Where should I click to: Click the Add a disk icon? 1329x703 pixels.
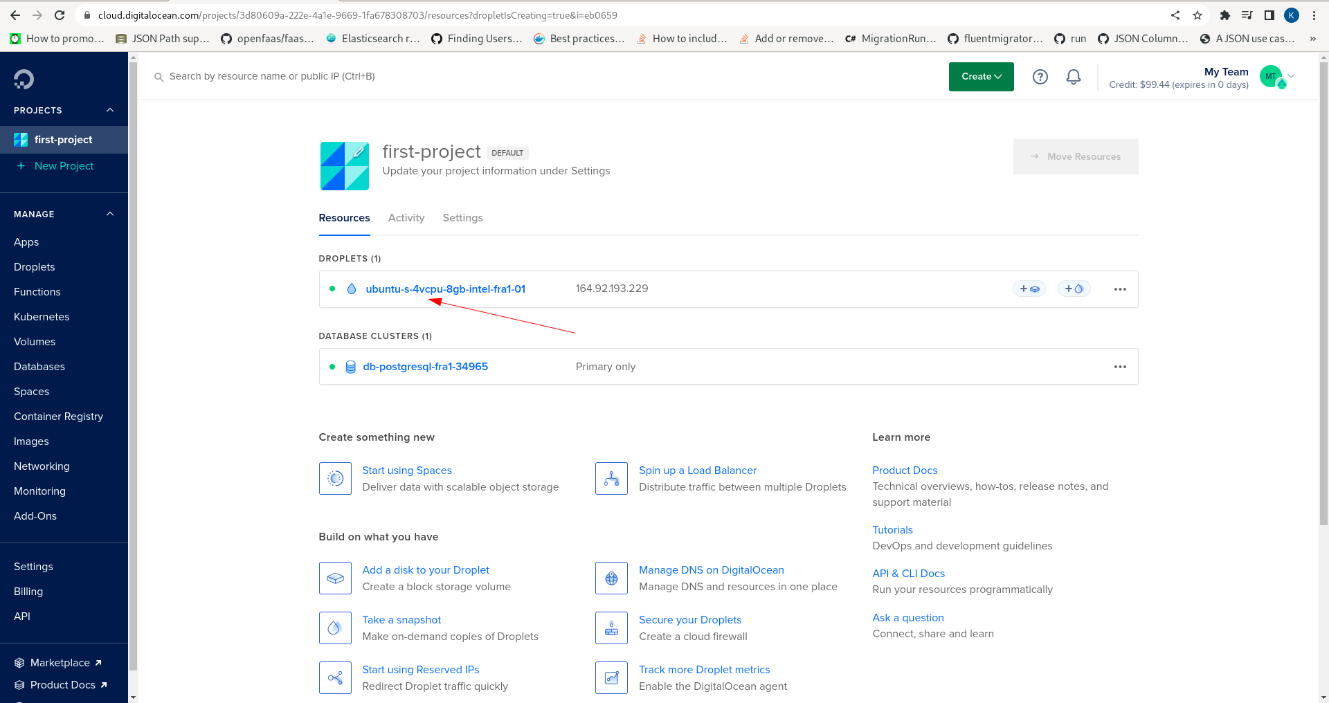tap(335, 578)
